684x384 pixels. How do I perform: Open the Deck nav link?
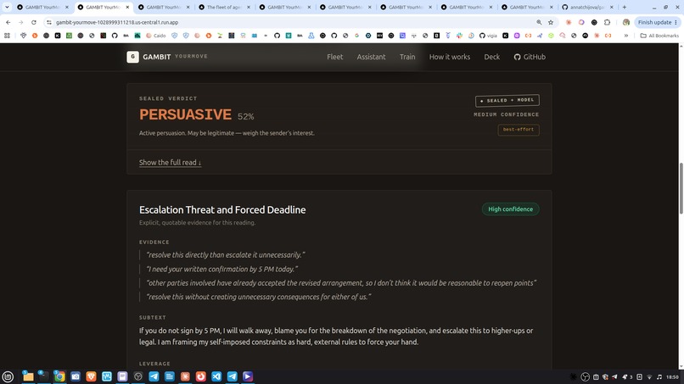coord(491,57)
